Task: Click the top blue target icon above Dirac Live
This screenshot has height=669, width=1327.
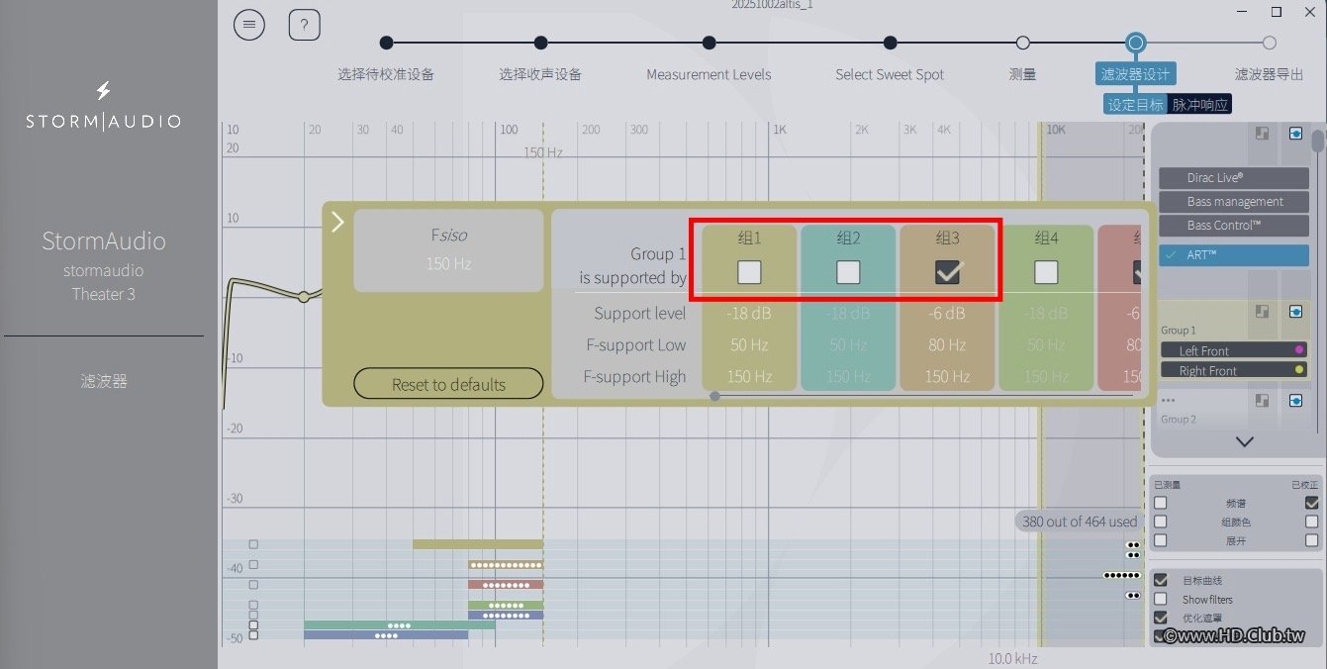Action: 1295,134
